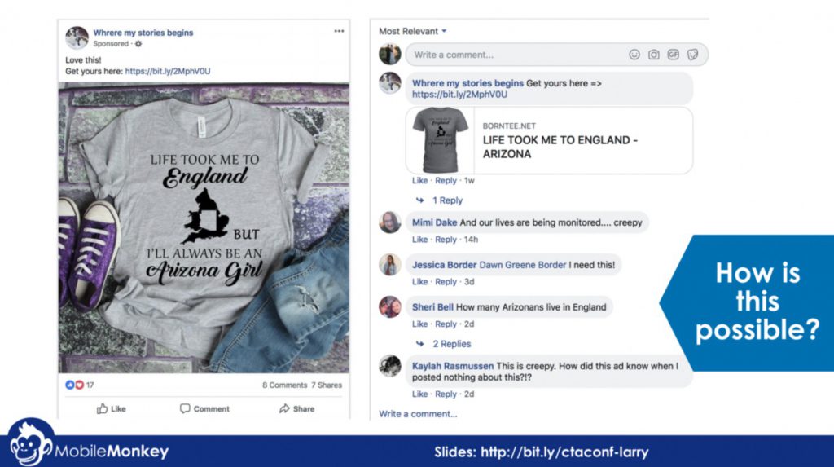
Task: Open the Whrere my stories begins page
Action: click(x=143, y=33)
